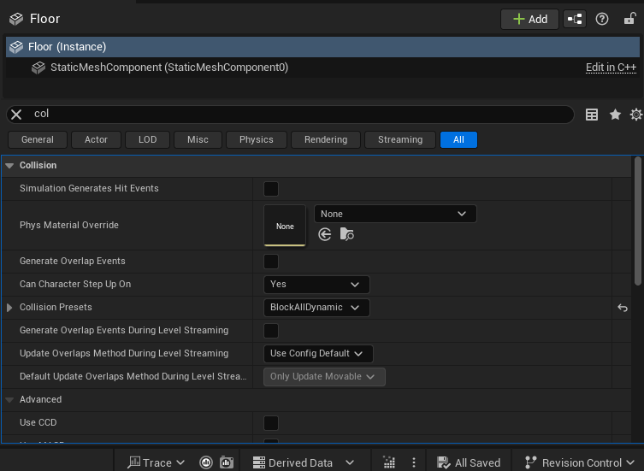Viewport: 644px width, 471px height.
Task: Open the property matrix table icon
Action: pyautogui.click(x=592, y=115)
